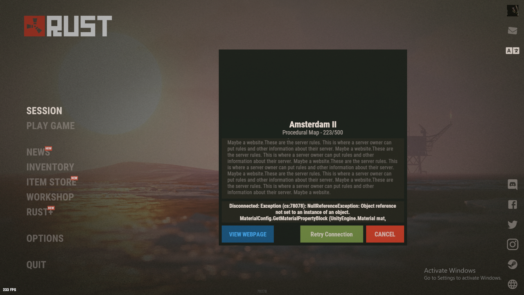Screen dimensions: 524x295
Task: Click the 233 FPS counter
Action: (9, 290)
